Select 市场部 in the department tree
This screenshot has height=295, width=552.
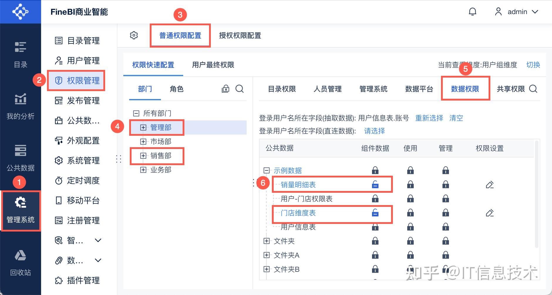pyautogui.click(x=161, y=142)
